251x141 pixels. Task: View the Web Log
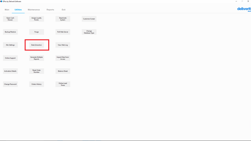click(63, 45)
